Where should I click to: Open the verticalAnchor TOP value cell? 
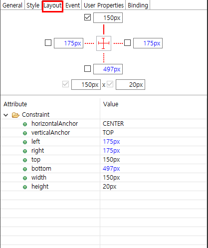click(x=153, y=133)
